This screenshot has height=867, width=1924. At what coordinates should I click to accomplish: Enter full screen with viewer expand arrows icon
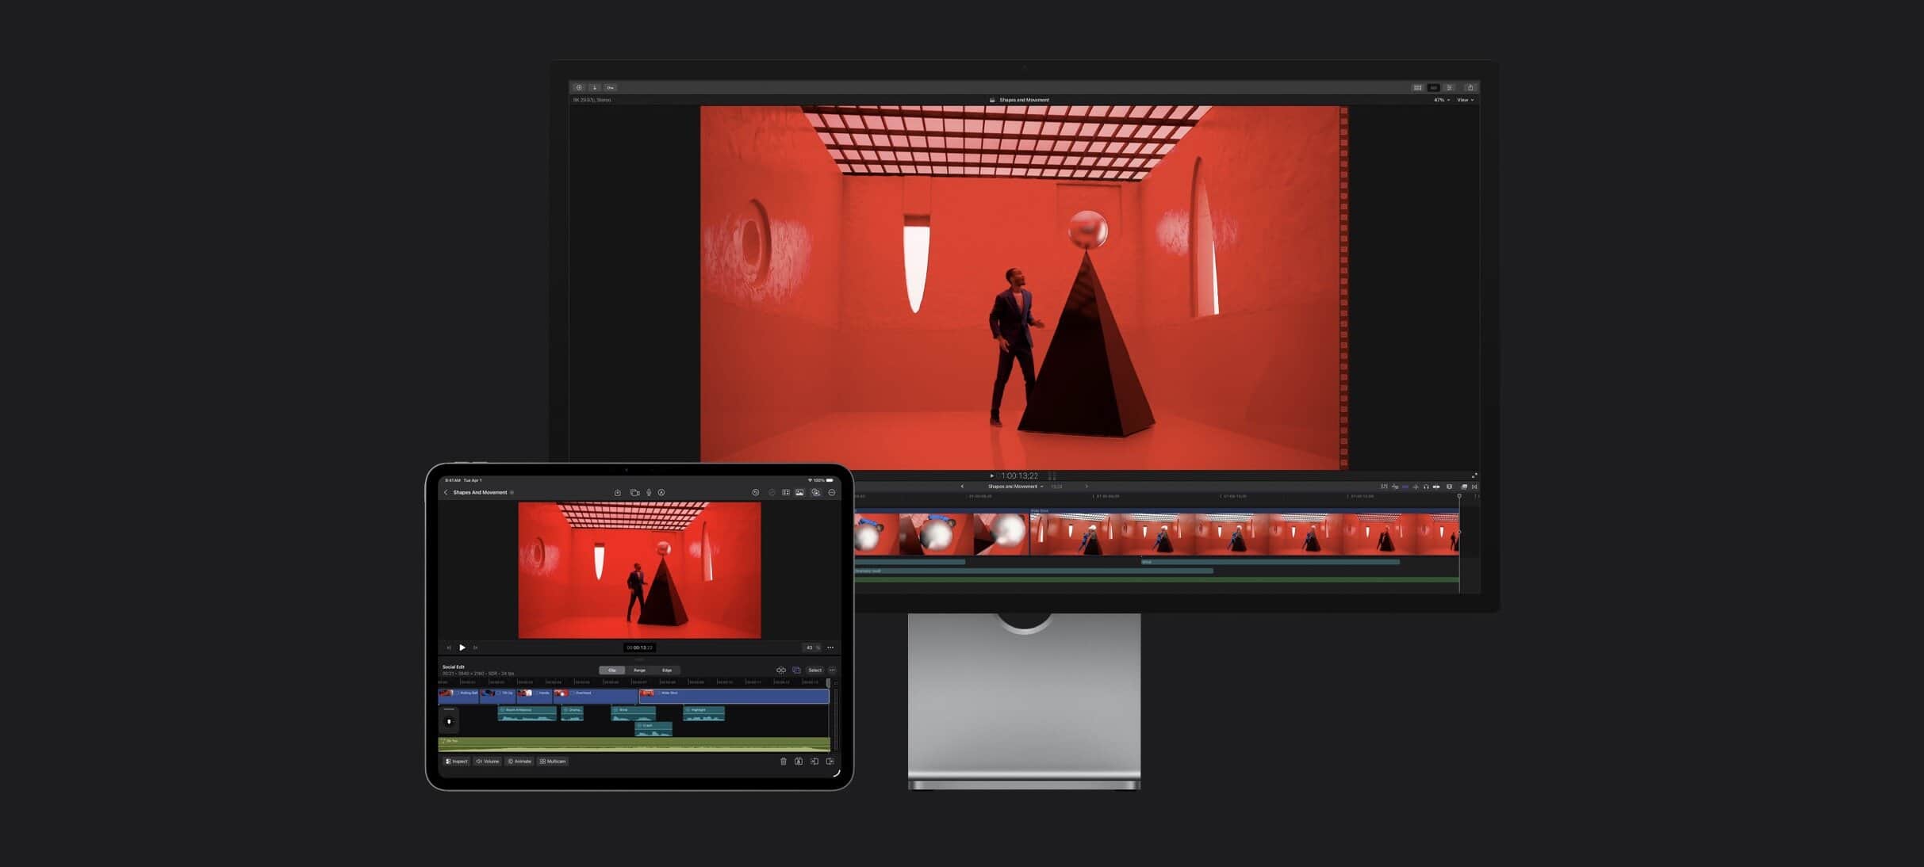(x=1474, y=476)
